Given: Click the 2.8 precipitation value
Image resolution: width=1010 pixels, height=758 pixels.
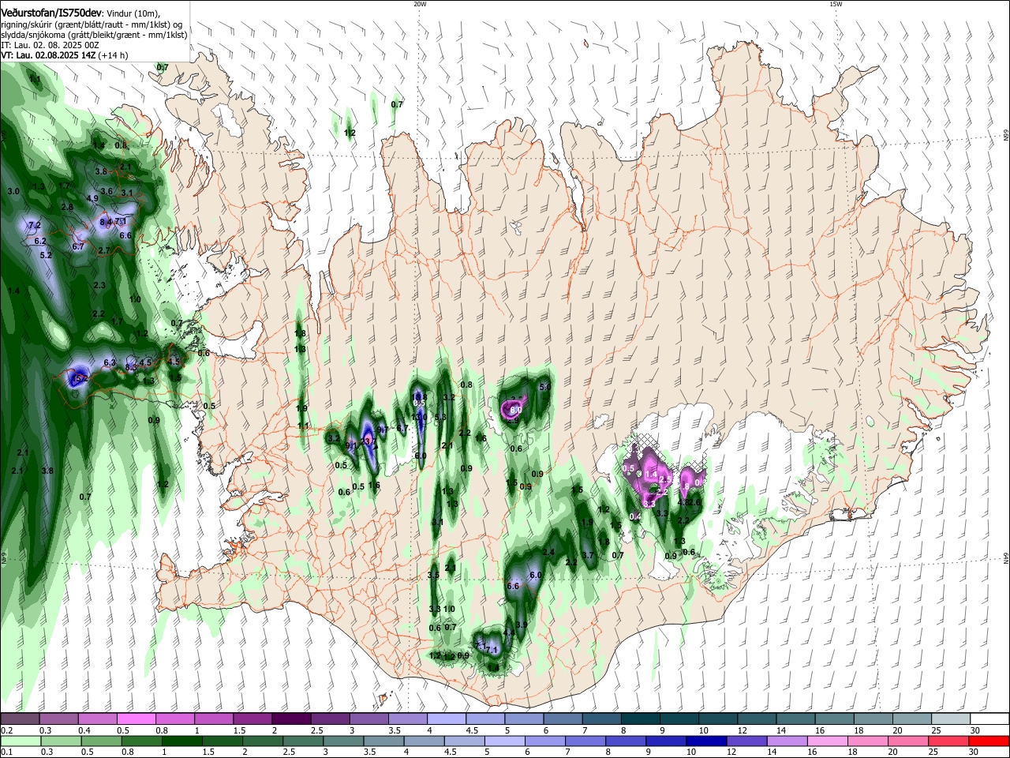Looking at the screenshot, I should point(67,207).
